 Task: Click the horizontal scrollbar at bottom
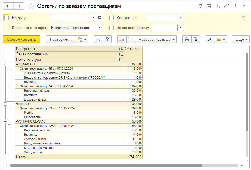pos(117,166)
